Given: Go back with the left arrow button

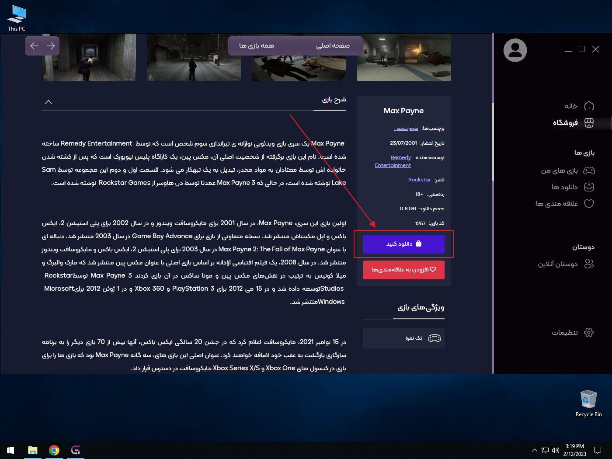Looking at the screenshot, I should pyautogui.click(x=35, y=46).
